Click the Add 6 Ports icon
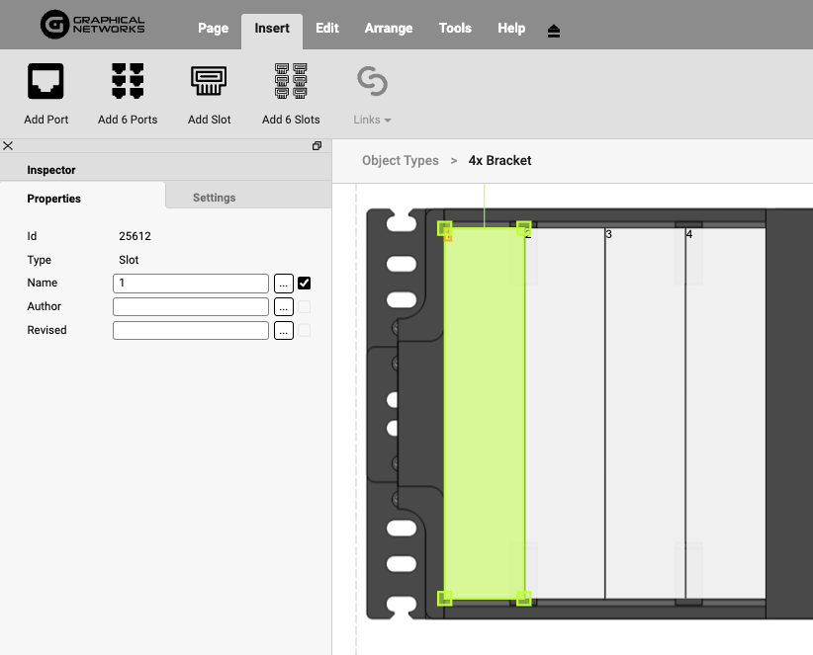 click(128, 83)
